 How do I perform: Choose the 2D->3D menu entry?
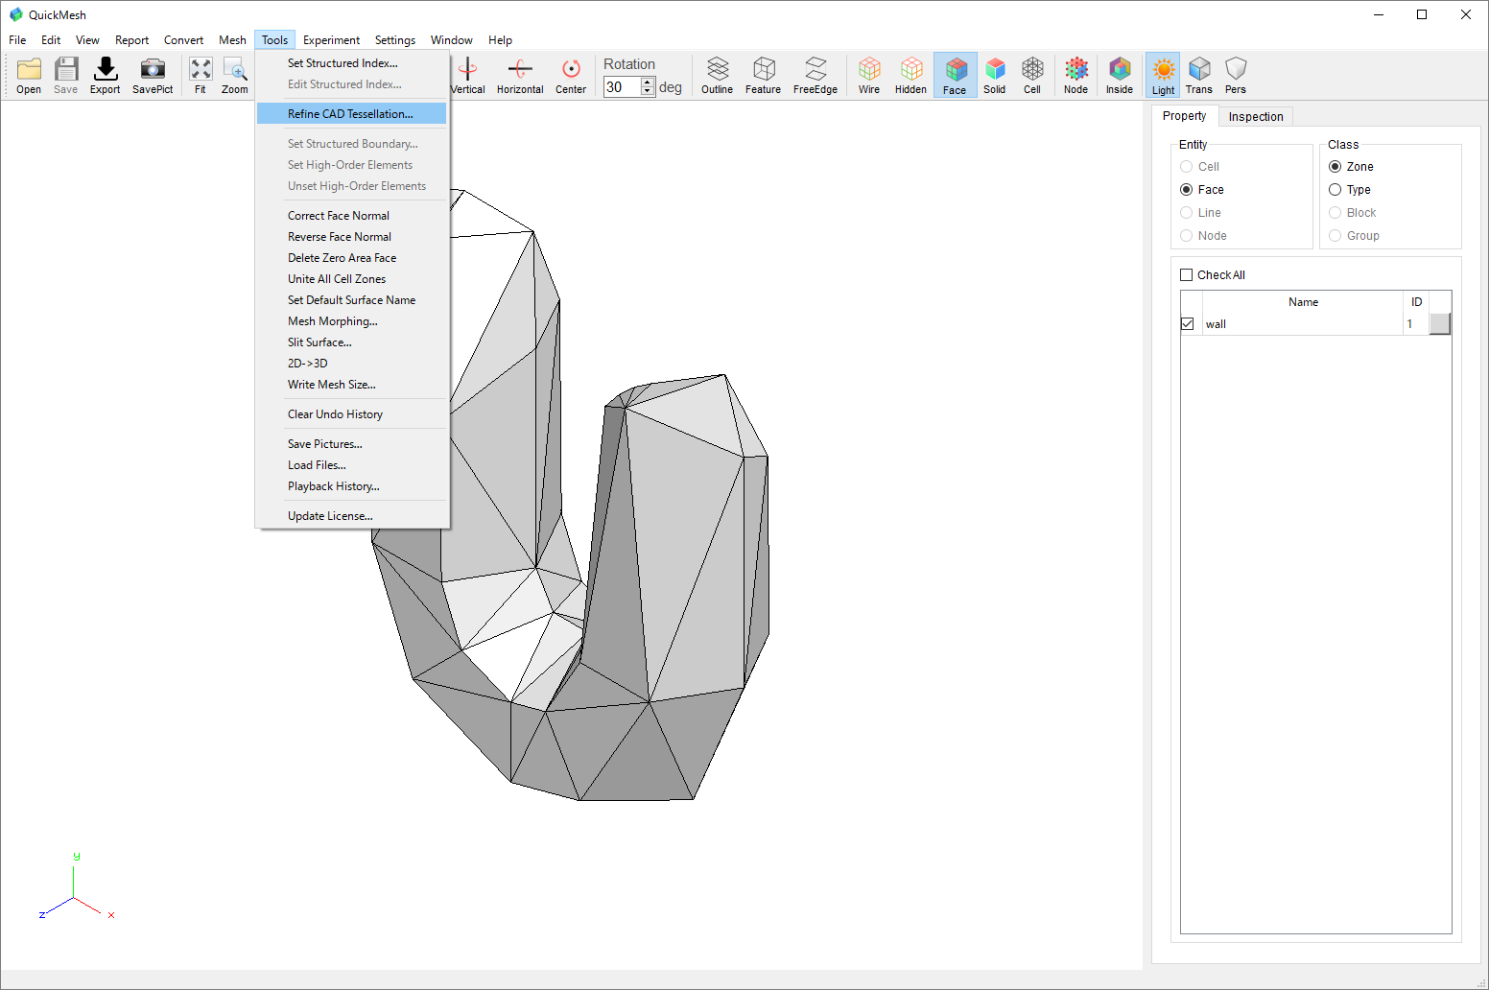(x=351, y=364)
